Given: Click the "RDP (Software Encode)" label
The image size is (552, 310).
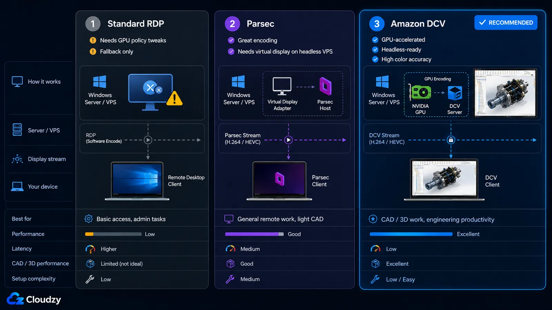Looking at the screenshot, I should click(x=104, y=138).
